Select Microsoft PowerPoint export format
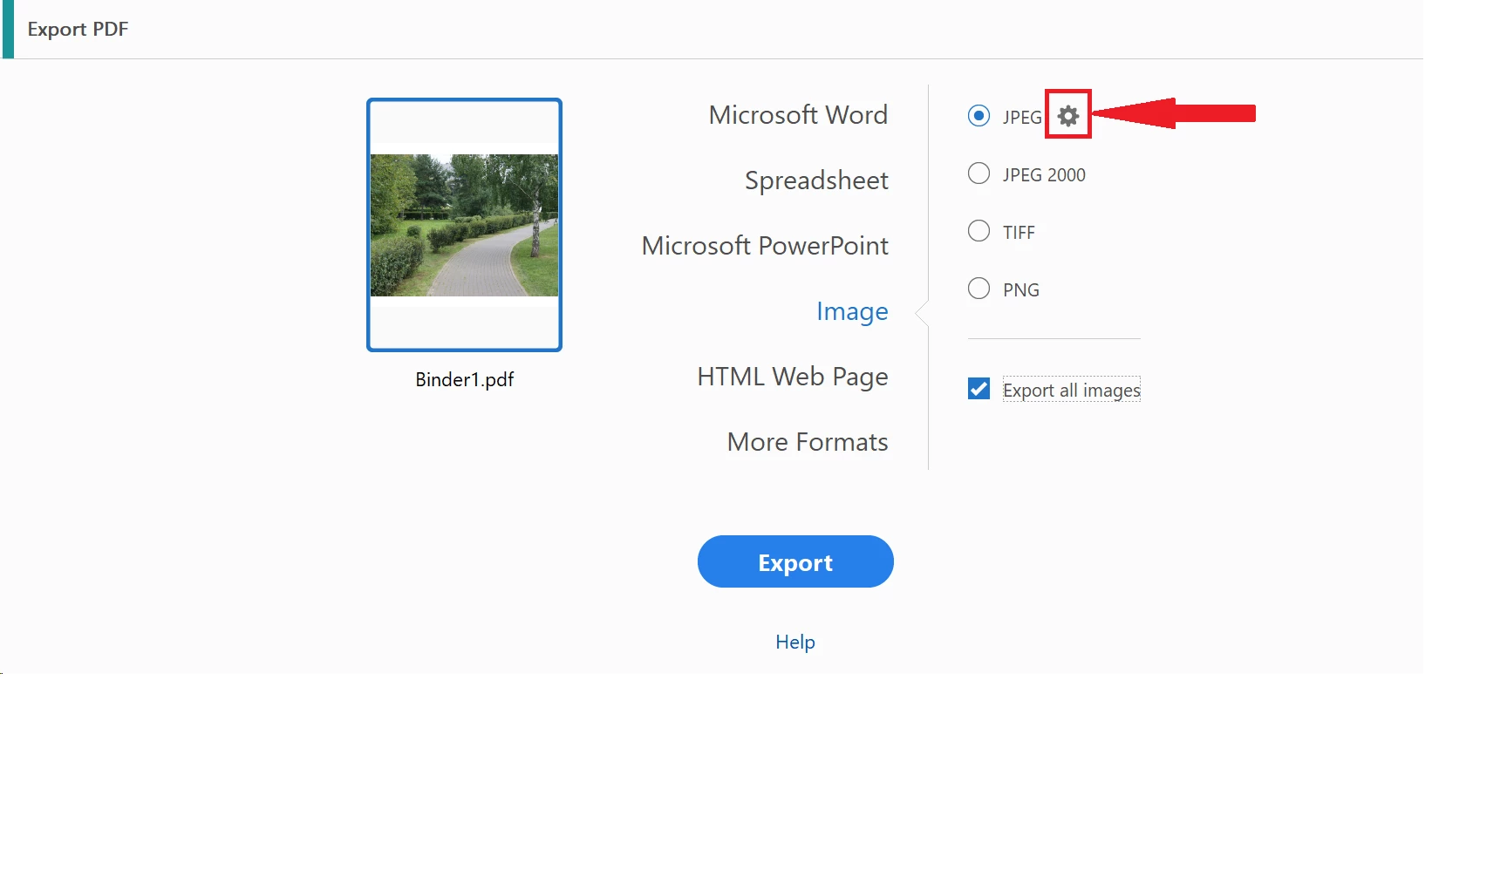Image resolution: width=1507 pixels, height=884 pixels. click(x=765, y=246)
